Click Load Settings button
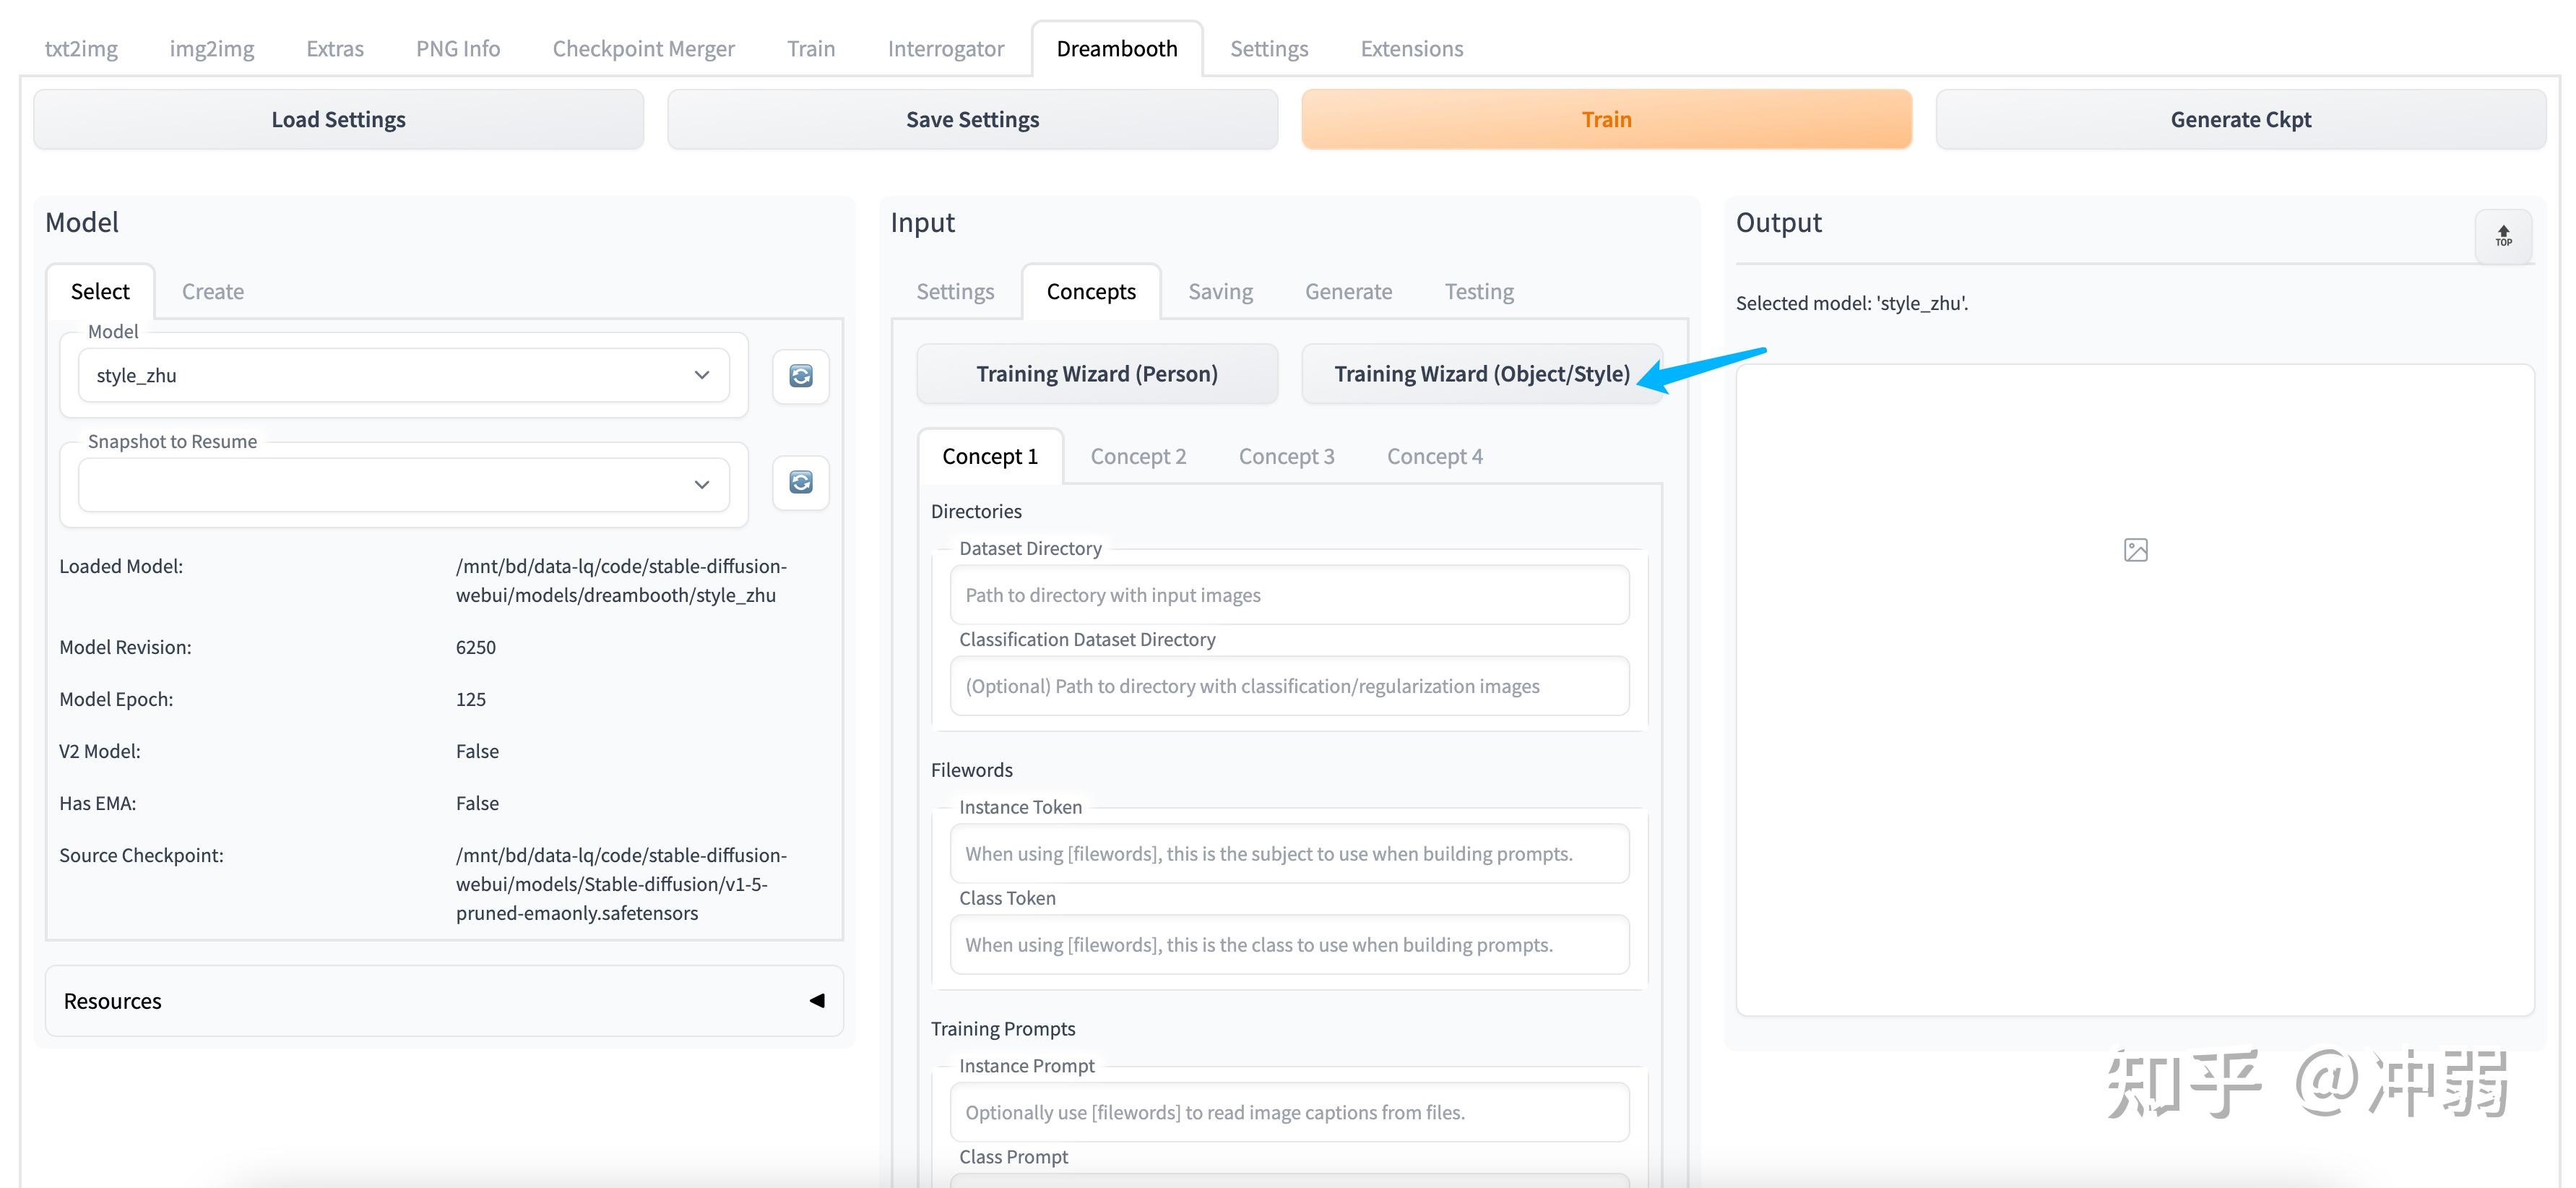 click(x=338, y=119)
